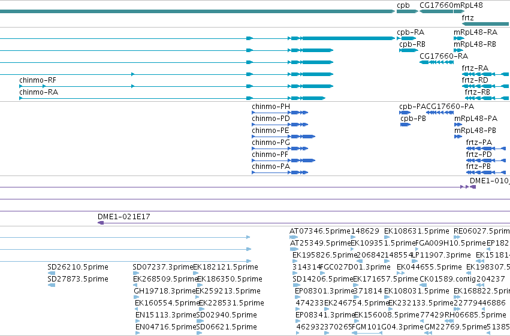The width and height of the screenshot is (510, 336).
Task: Select the chinmo-PE protein label
Action: coord(270,131)
